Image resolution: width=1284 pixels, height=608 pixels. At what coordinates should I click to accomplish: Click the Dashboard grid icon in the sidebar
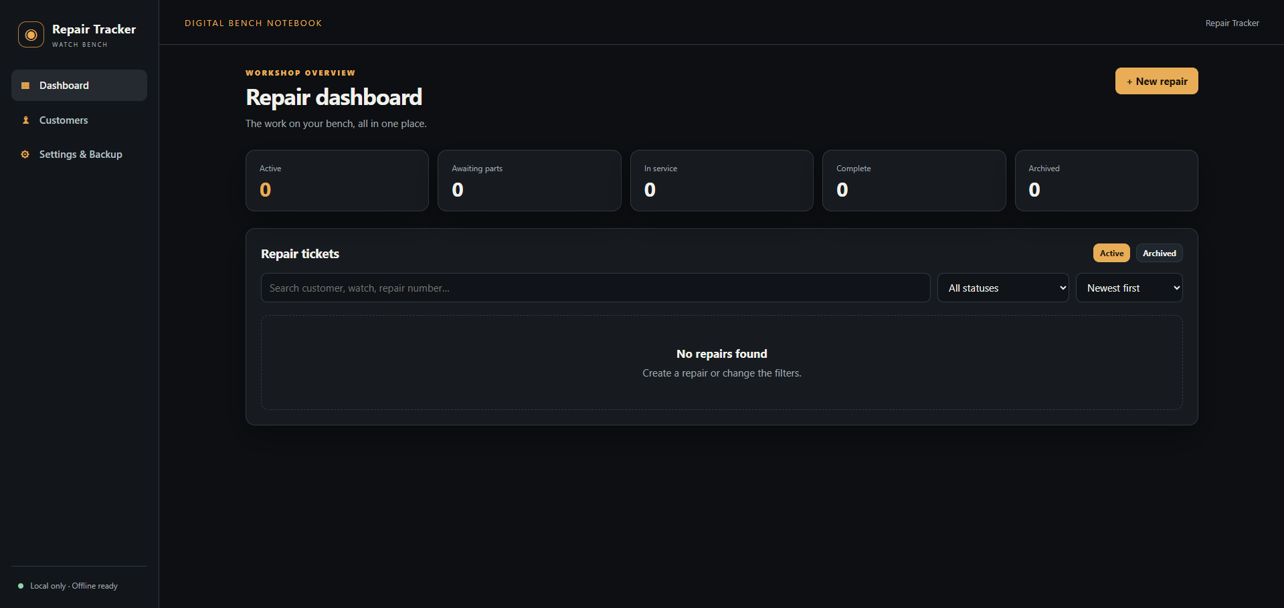pos(25,86)
